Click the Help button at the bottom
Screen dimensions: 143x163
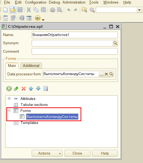(x=105, y=153)
